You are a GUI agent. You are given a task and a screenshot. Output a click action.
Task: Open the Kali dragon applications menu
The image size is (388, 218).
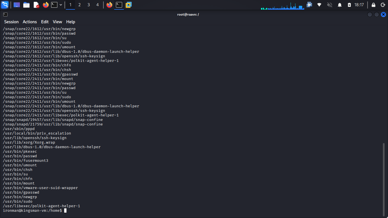click(x=5, y=5)
